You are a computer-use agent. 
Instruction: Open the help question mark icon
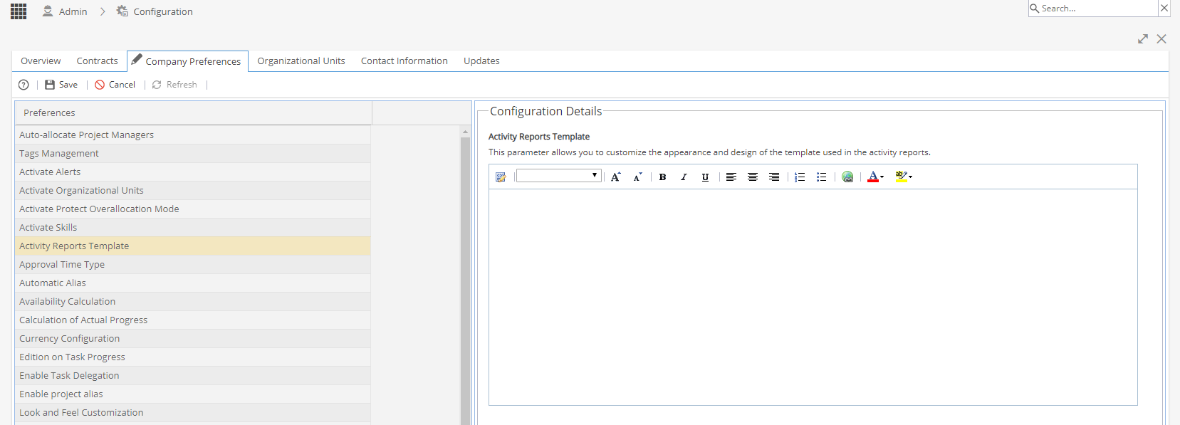coord(24,85)
